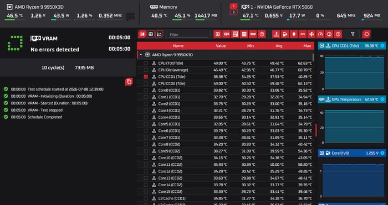The height and width of the screenshot is (205, 388).
Task: Click the Memory header title
Action: point(169,7)
